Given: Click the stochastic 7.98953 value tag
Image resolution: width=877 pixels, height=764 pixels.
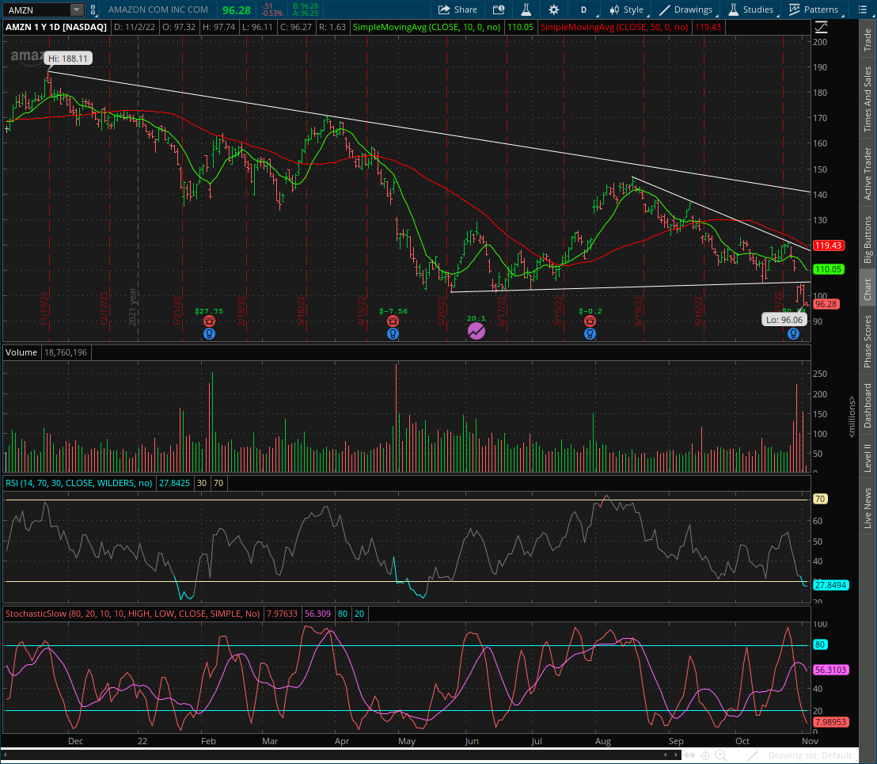Looking at the screenshot, I should point(830,722).
